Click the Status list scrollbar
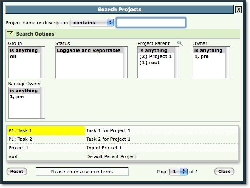The width and height of the screenshot is (250, 188). pos(125,62)
